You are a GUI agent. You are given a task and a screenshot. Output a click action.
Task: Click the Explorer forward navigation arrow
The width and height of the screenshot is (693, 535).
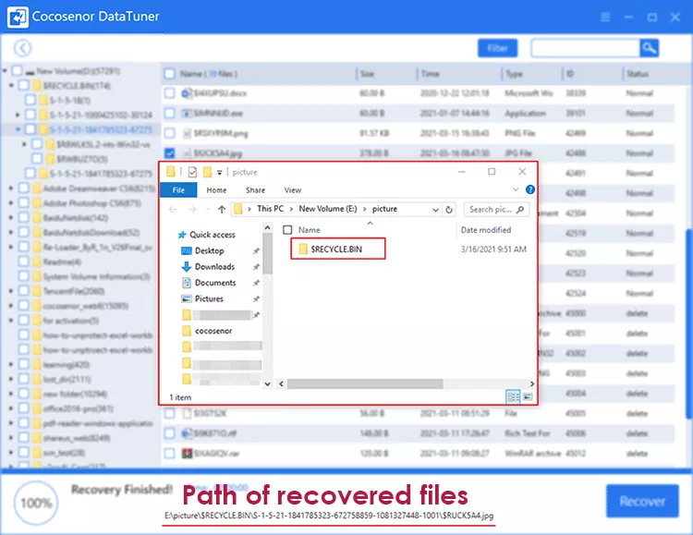click(x=192, y=210)
